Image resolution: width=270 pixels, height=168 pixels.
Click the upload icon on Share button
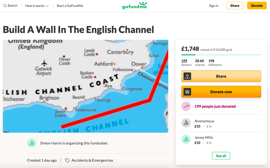click(187, 76)
